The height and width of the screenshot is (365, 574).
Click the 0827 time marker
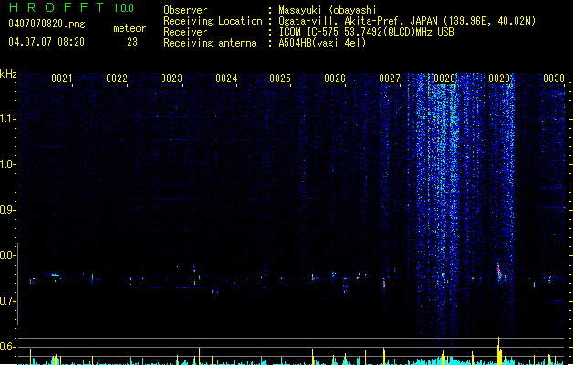coord(390,78)
